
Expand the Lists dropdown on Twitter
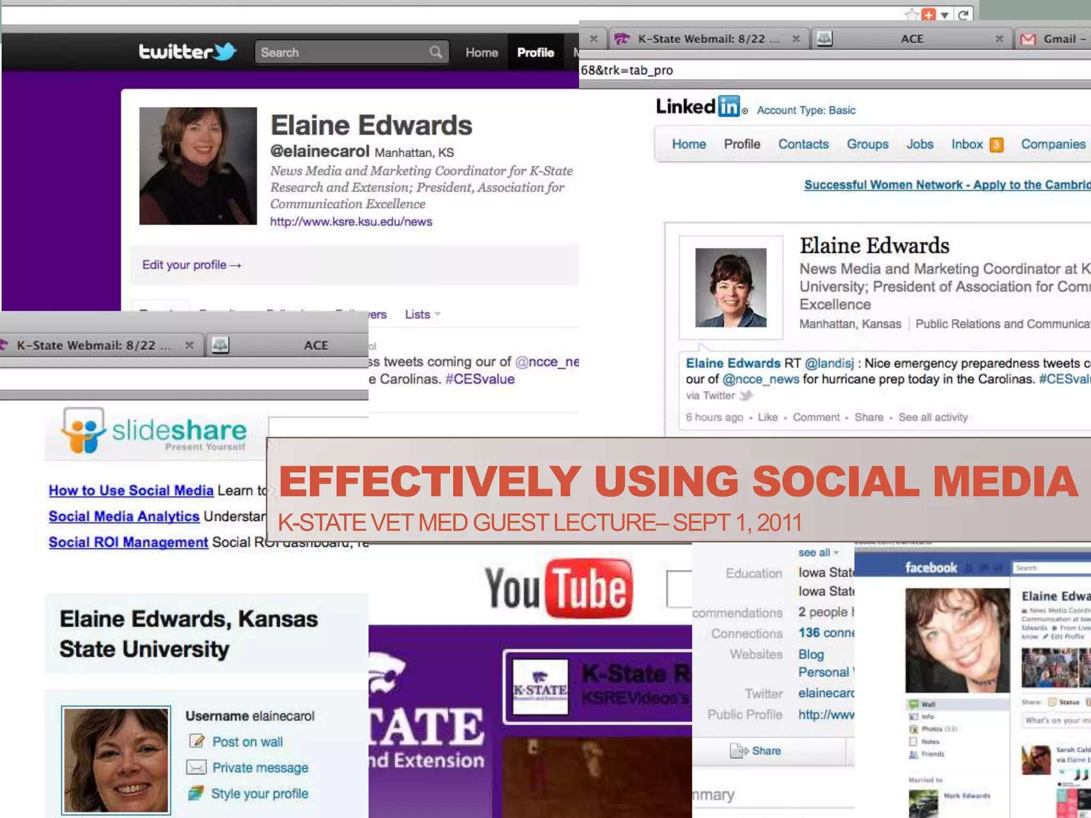pyautogui.click(x=423, y=314)
